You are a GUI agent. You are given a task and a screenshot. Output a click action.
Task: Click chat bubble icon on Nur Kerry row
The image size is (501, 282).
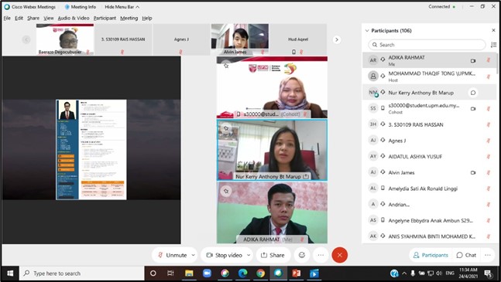pos(473,93)
